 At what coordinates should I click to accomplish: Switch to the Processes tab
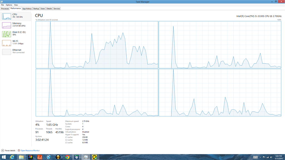5,8
